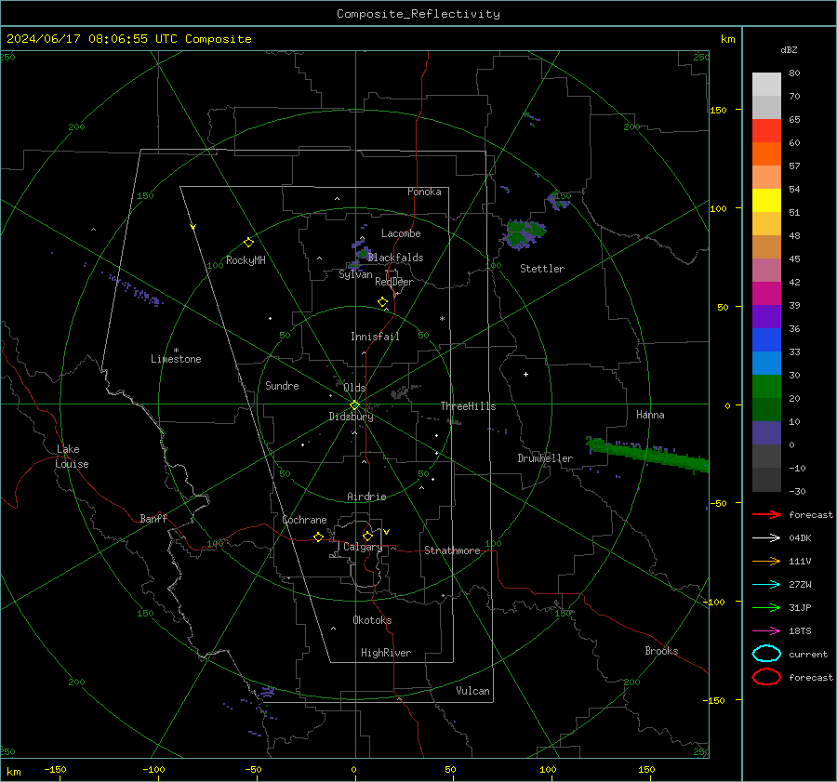
Task: Click the green 31JP arrow legend icon
Action: (x=766, y=607)
